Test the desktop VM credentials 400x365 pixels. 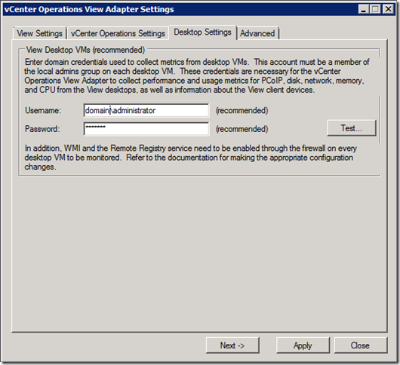[x=351, y=128]
